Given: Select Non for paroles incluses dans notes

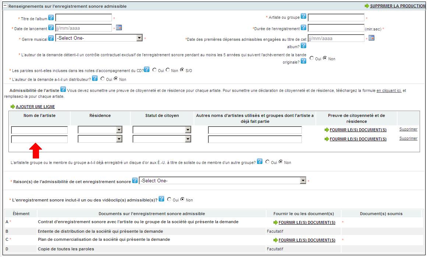Looking at the screenshot, I should (x=168, y=70).
